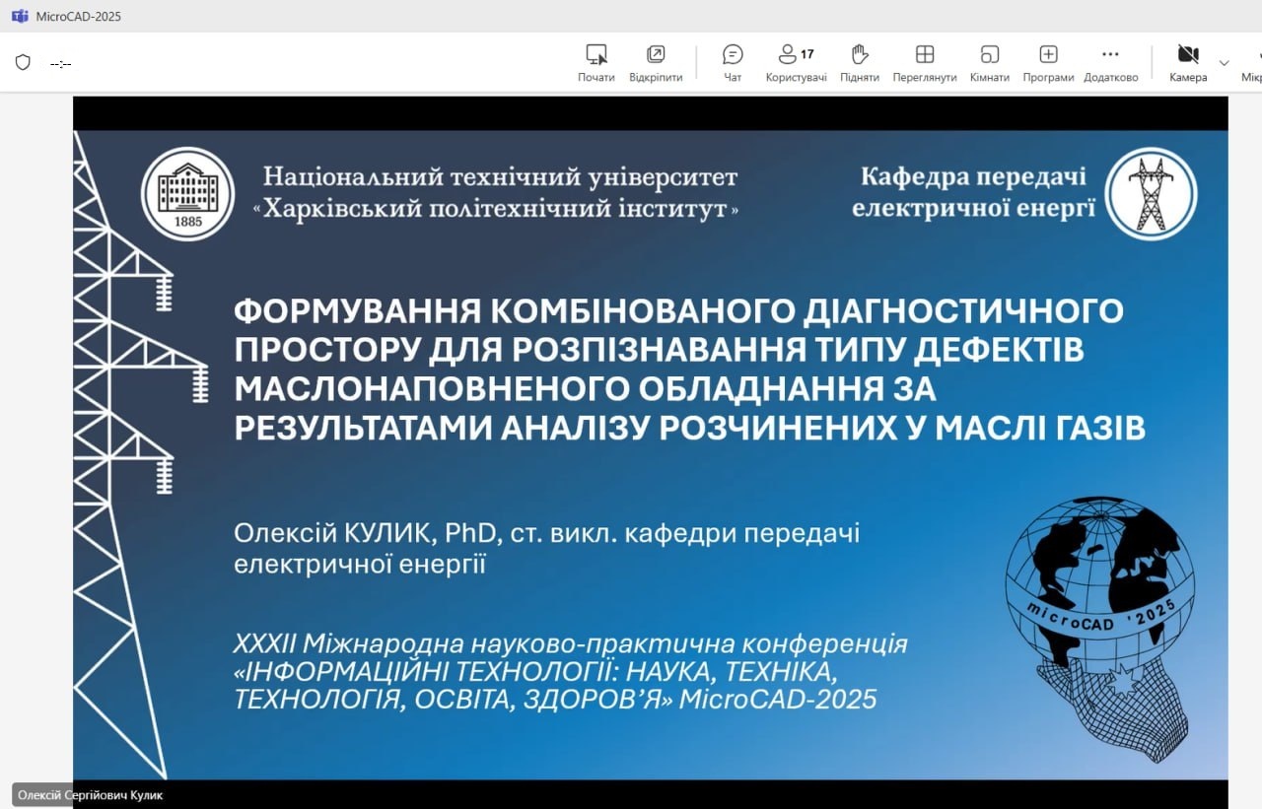The width and height of the screenshot is (1262, 809).
Task: Turn on the Камера video
Action: tap(1188, 63)
